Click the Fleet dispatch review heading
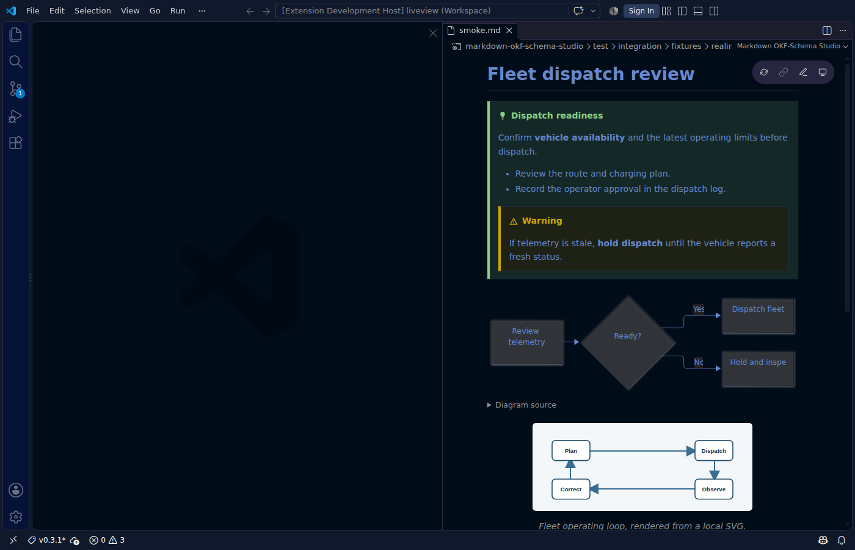Image resolution: width=855 pixels, height=550 pixels. [x=591, y=74]
